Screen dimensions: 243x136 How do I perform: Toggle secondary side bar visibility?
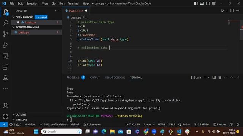[208, 3]
